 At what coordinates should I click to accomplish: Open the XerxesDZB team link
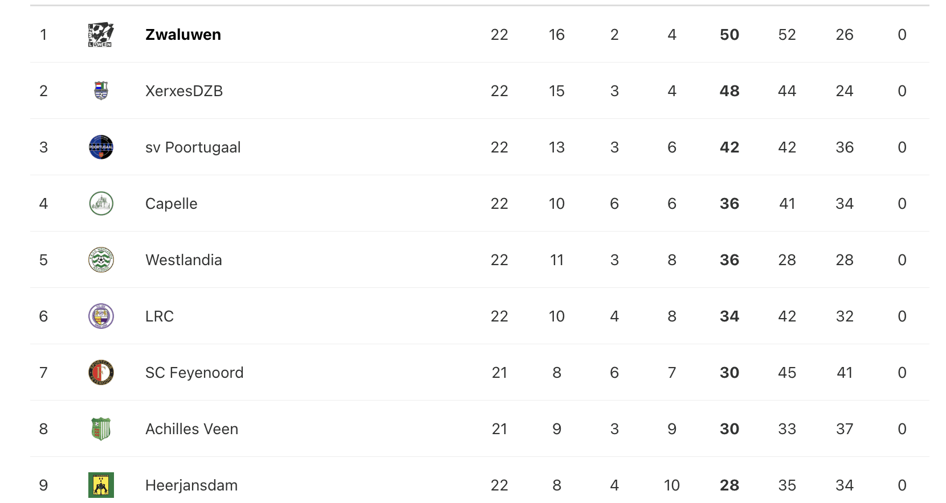click(184, 91)
